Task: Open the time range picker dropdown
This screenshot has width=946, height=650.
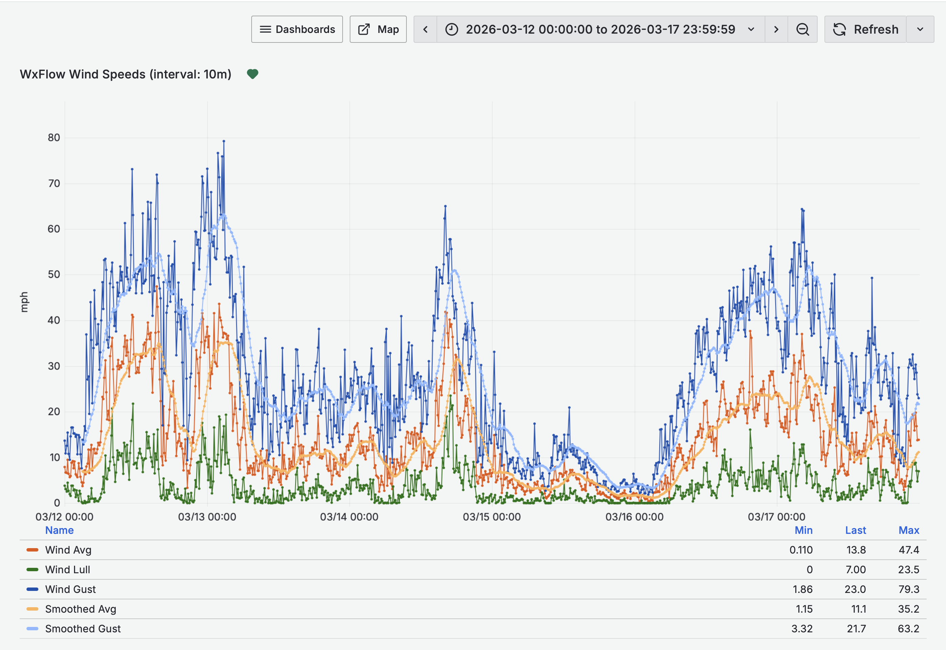Action: click(x=751, y=29)
